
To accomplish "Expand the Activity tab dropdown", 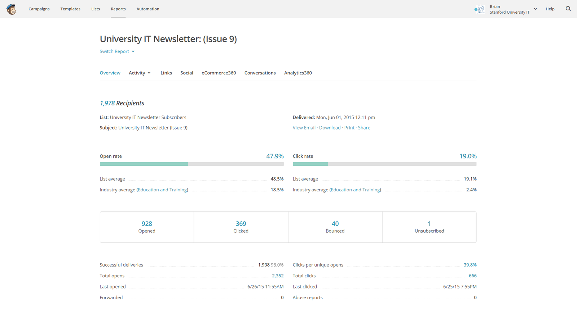I will [140, 73].
